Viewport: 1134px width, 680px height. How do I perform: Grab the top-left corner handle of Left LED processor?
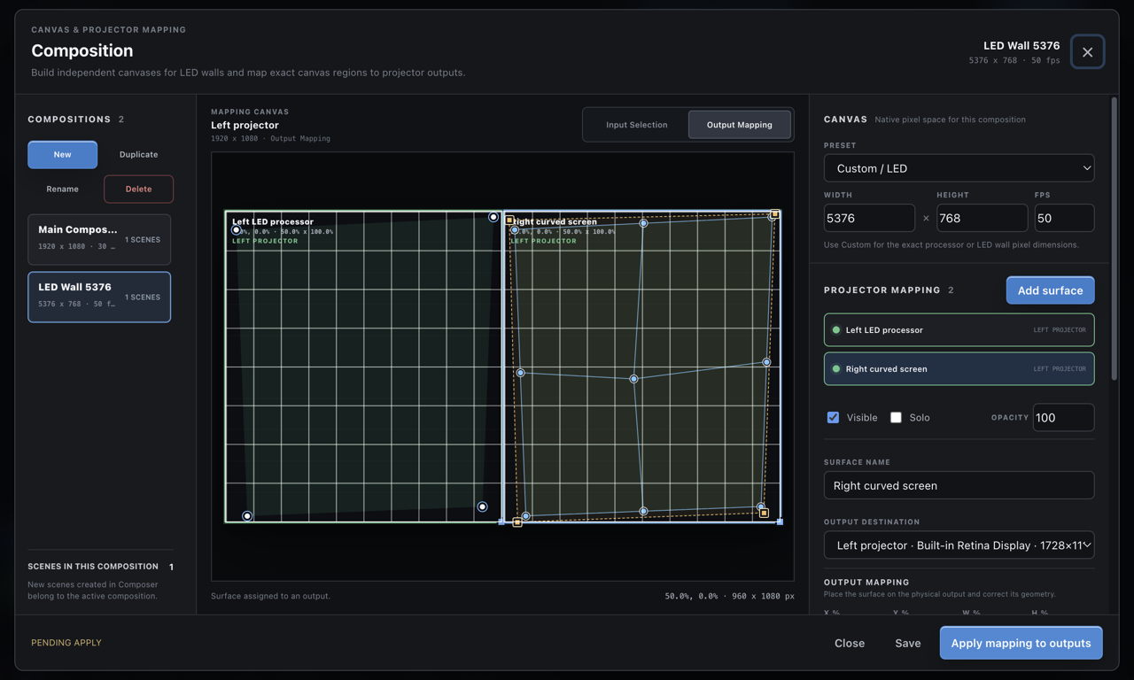(236, 230)
